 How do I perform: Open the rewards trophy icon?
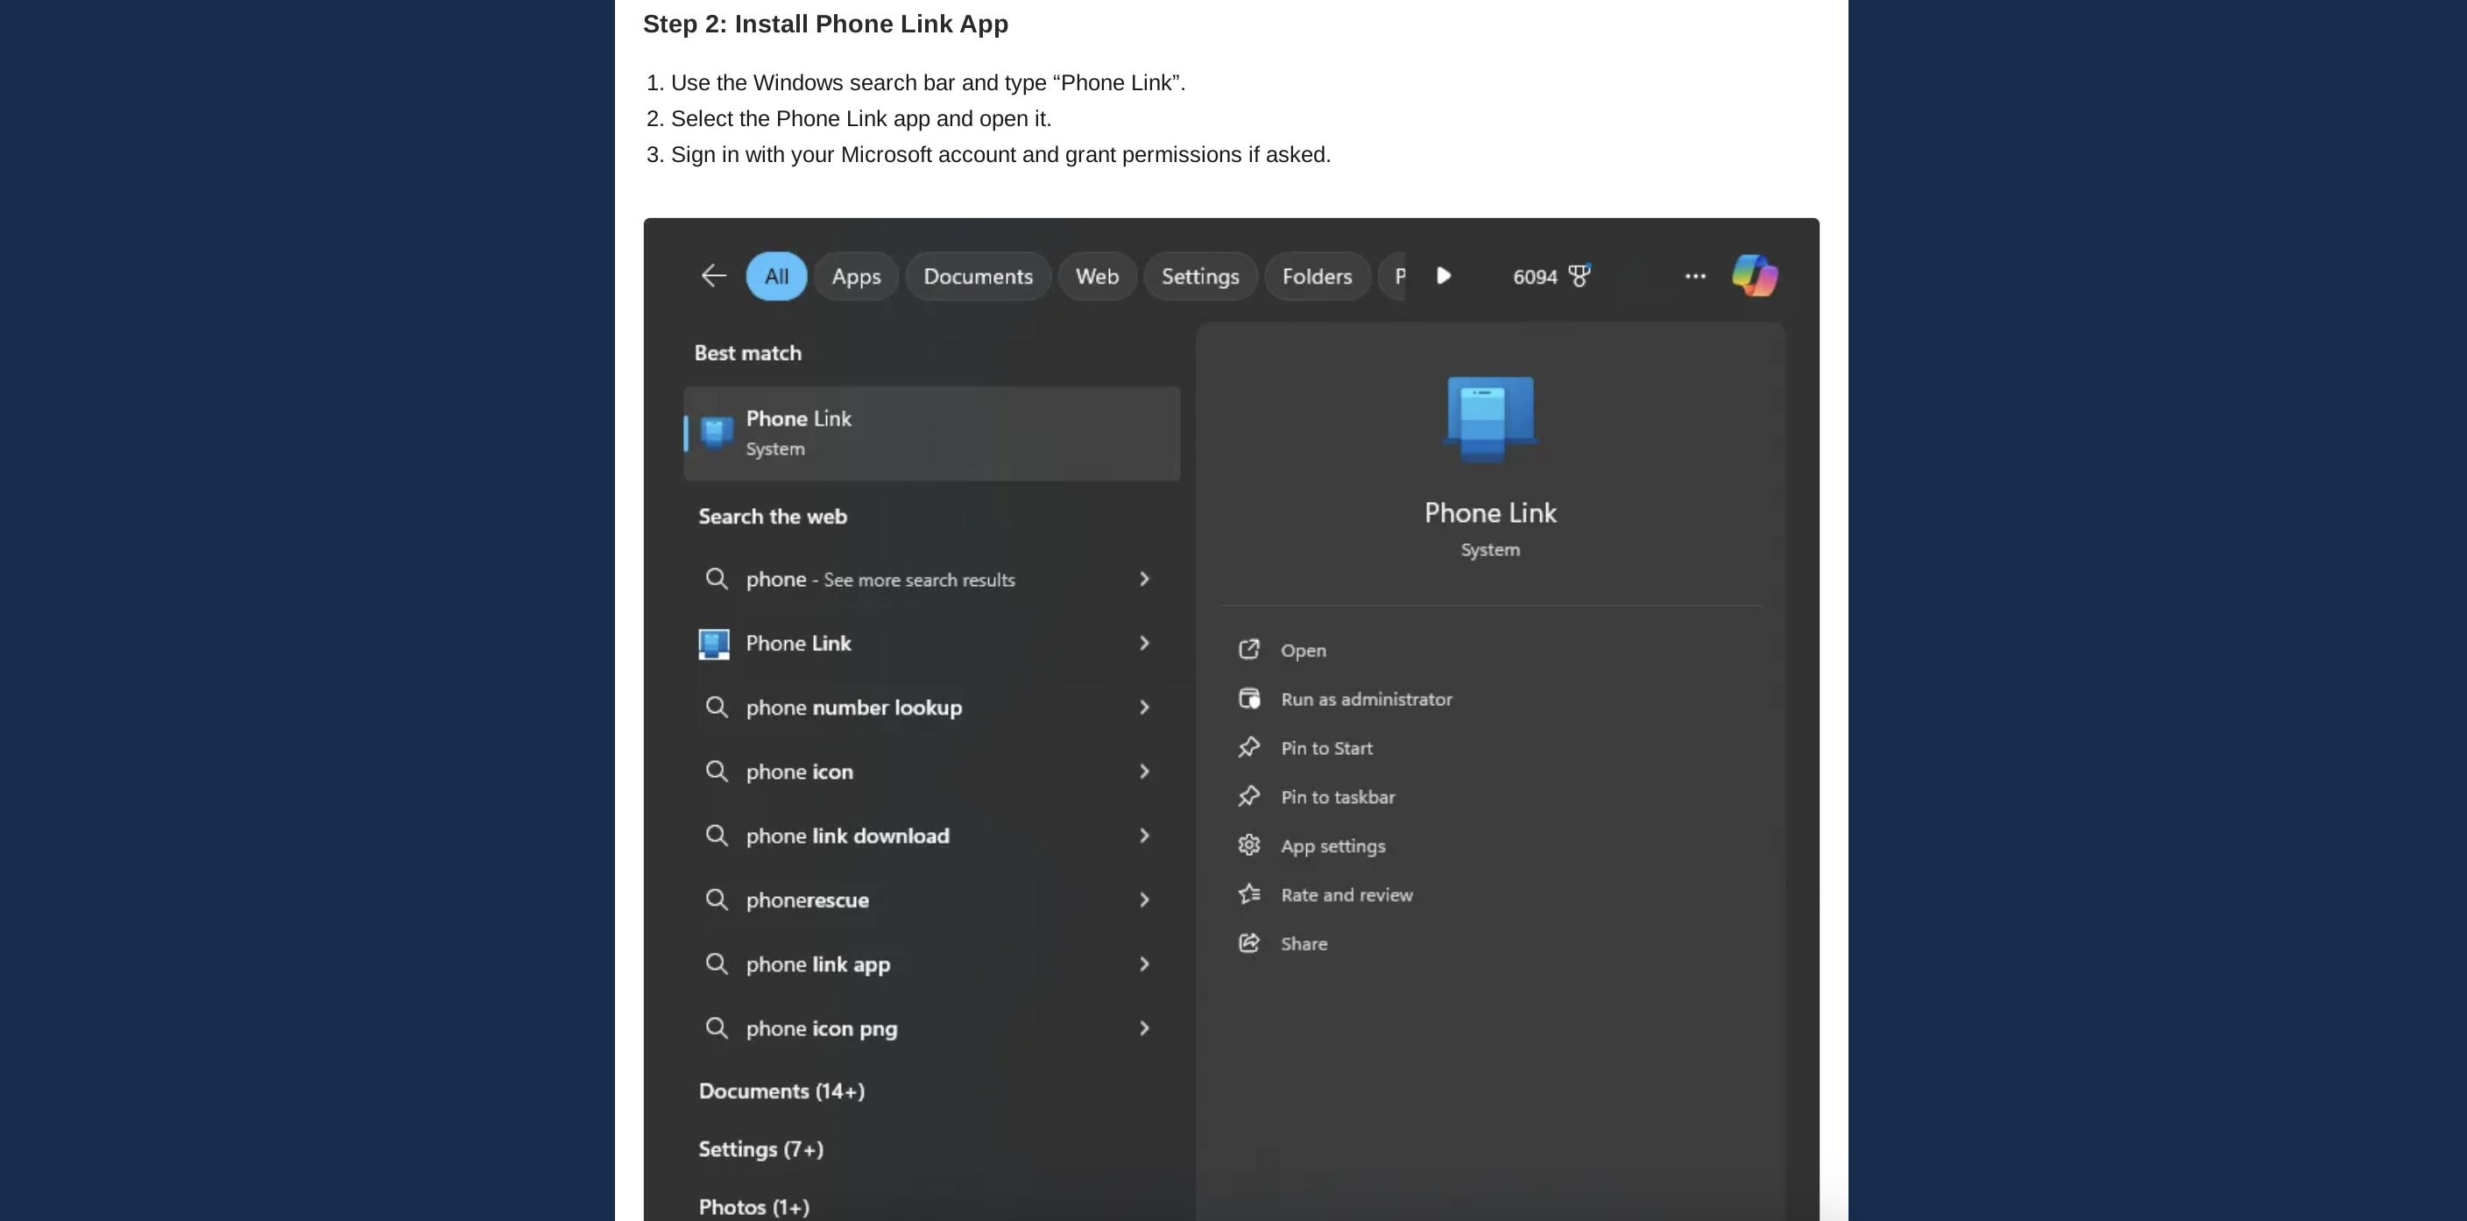1580,275
